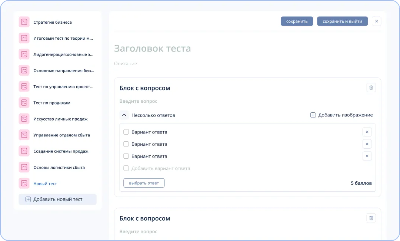Click the icon beside Новый тест
The width and height of the screenshot is (400, 241).
[x=24, y=183]
